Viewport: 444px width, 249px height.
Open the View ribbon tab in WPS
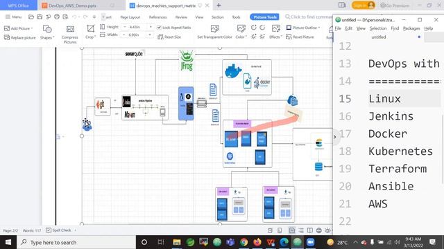click(199, 17)
